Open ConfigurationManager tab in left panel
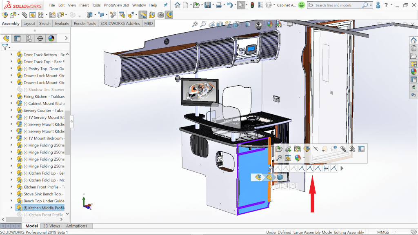Image resolution: width=418 pixels, height=235 pixels. point(29,39)
